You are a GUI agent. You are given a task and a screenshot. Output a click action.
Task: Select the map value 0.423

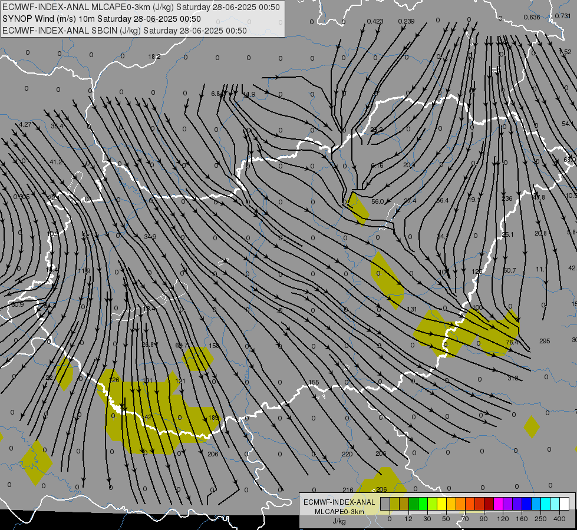click(x=375, y=21)
